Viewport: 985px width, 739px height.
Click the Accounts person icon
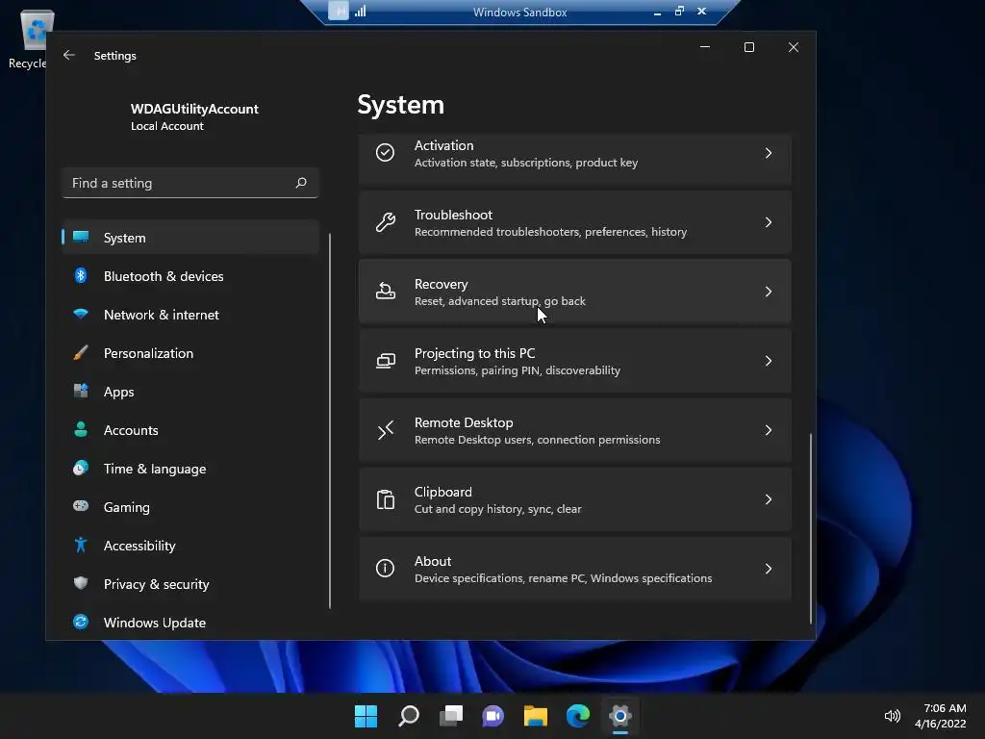pos(81,429)
